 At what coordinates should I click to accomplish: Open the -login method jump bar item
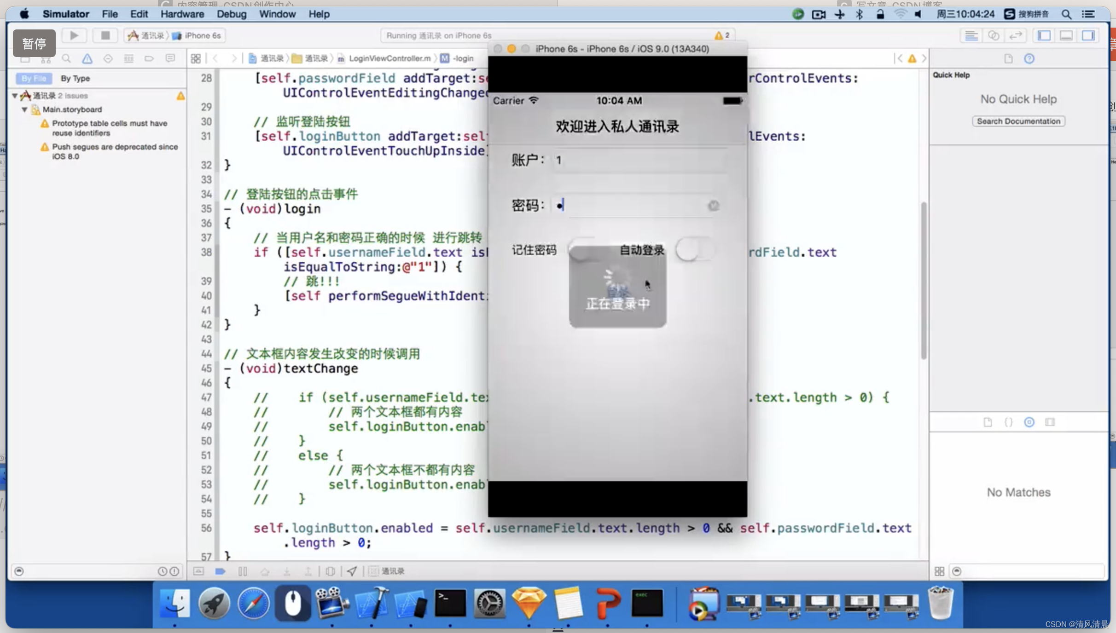pos(457,58)
